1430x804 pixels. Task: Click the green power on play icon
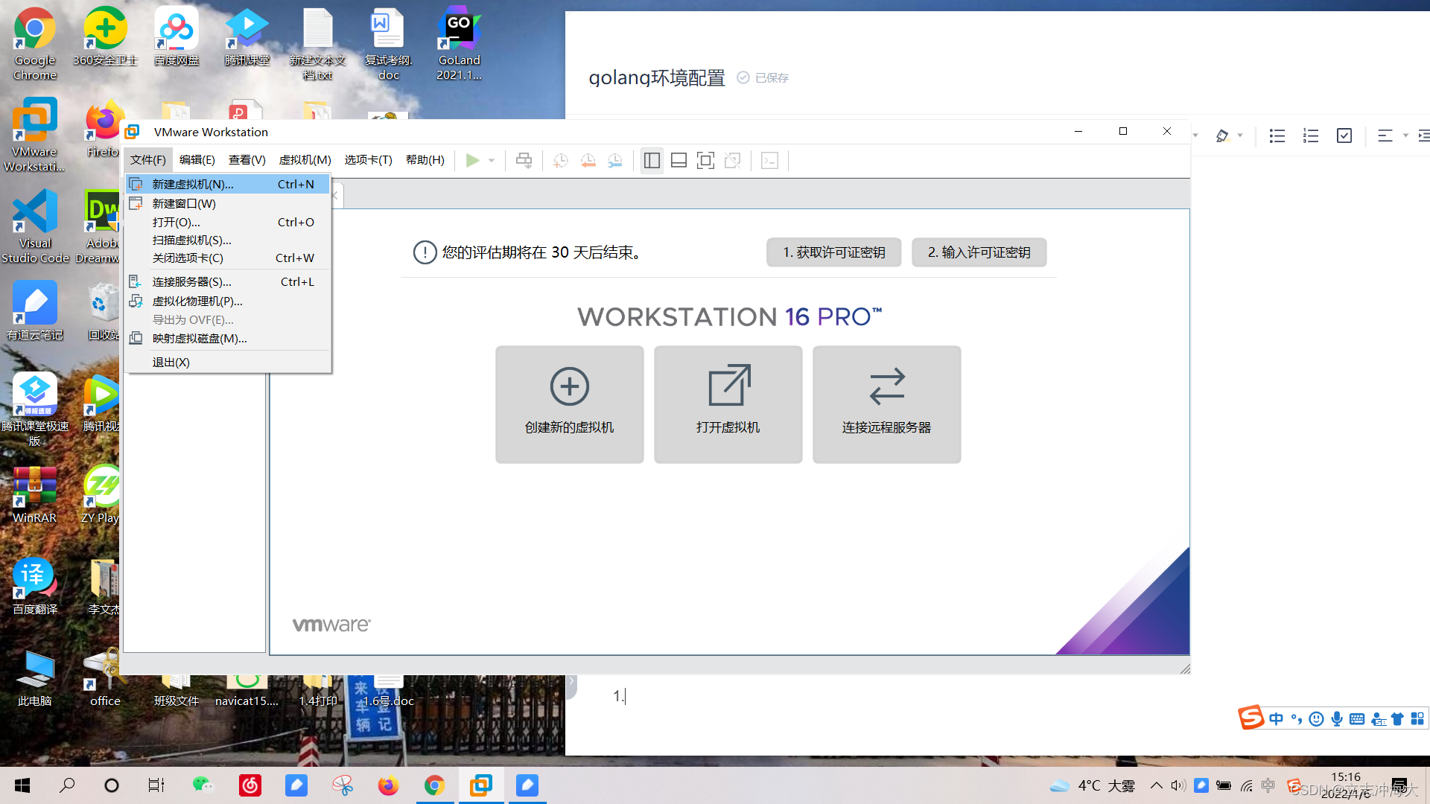(x=472, y=160)
